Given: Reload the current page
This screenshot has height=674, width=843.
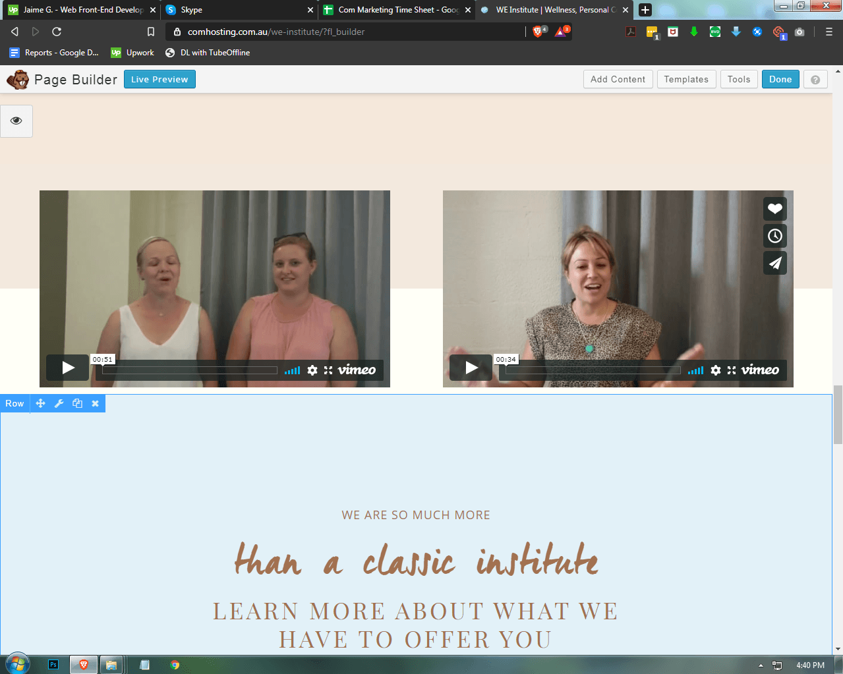Looking at the screenshot, I should pos(57,32).
